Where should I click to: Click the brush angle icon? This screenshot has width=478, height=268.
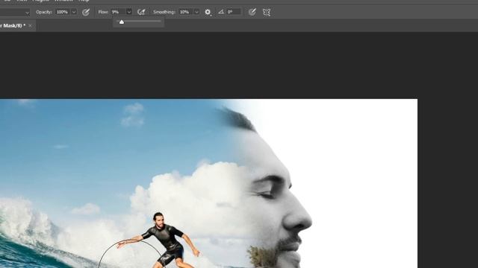tap(221, 12)
